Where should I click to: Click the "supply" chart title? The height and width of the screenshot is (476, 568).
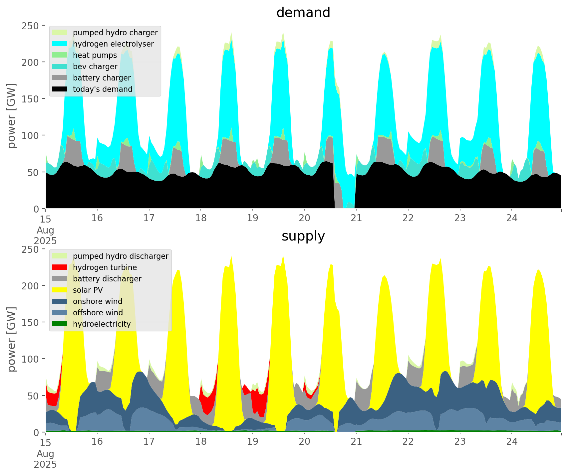303,236
